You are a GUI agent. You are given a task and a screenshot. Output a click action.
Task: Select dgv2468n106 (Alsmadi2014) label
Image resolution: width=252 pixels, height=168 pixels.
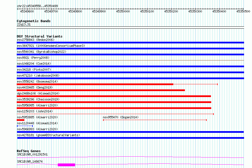tap(38, 93)
